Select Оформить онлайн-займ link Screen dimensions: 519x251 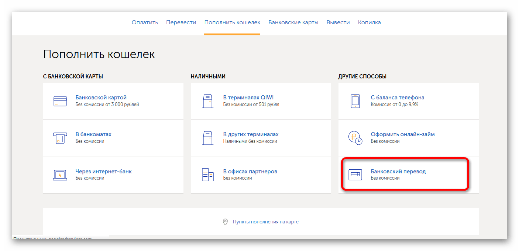point(402,134)
